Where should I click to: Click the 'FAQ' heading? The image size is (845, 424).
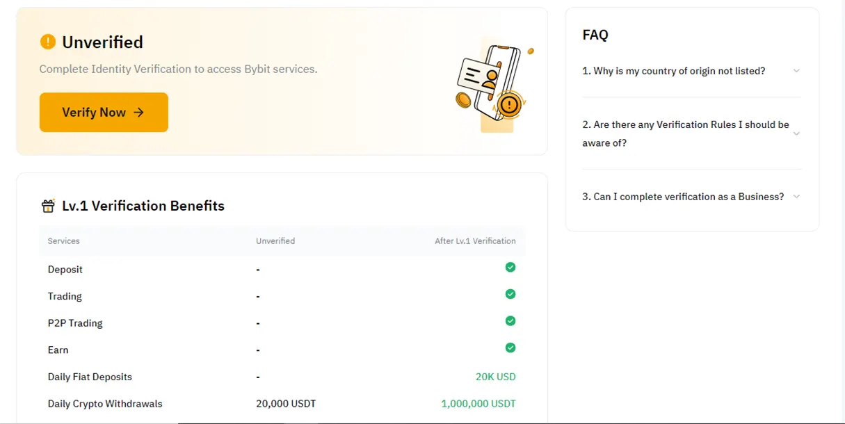pos(595,35)
